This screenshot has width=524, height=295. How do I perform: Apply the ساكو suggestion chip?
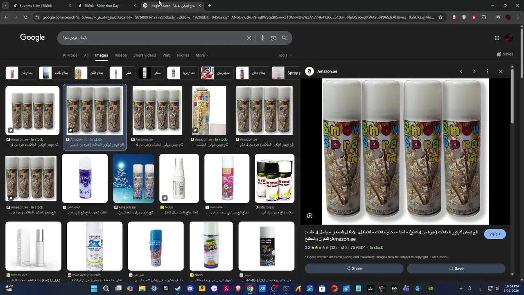click(x=151, y=73)
